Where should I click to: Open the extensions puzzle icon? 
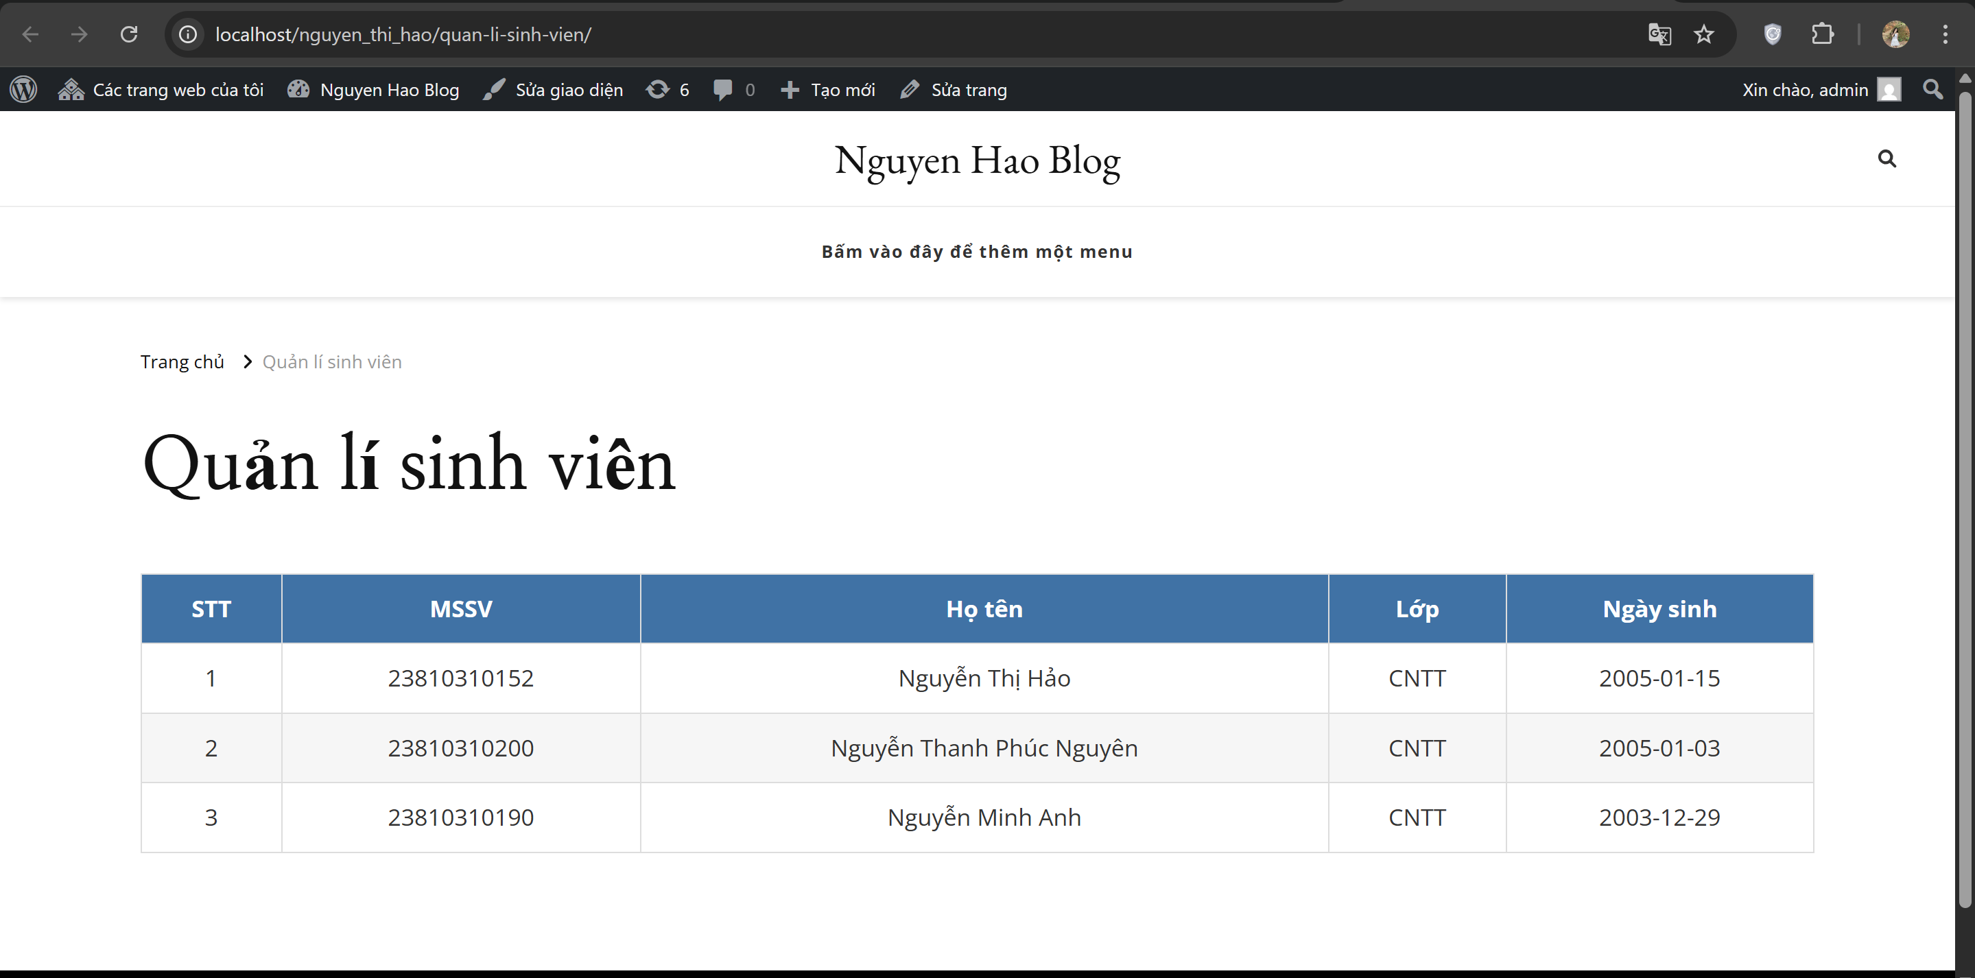click(1823, 34)
